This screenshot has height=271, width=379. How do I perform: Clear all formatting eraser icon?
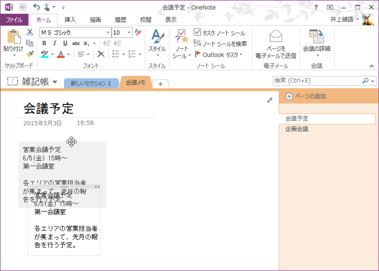click(138, 32)
